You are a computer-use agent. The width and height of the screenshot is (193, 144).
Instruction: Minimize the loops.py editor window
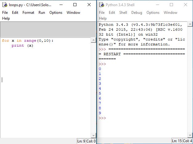[x=61, y=5]
